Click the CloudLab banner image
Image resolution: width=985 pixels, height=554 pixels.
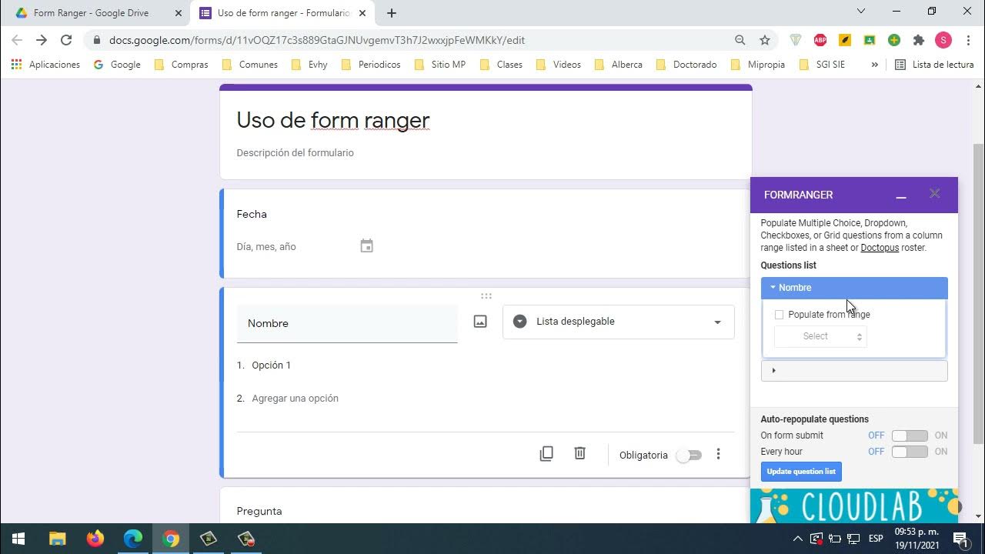point(854,506)
